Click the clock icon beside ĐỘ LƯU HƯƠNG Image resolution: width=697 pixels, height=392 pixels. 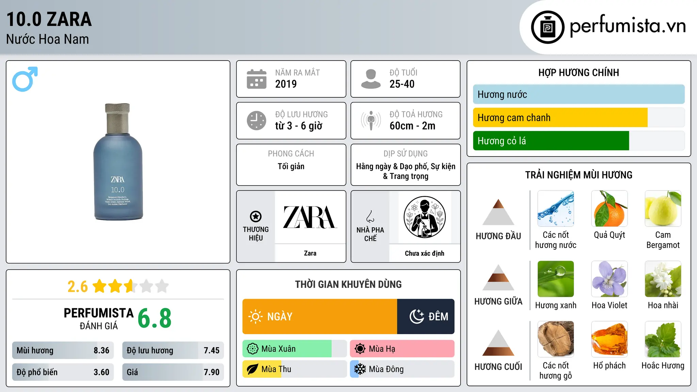(x=257, y=120)
